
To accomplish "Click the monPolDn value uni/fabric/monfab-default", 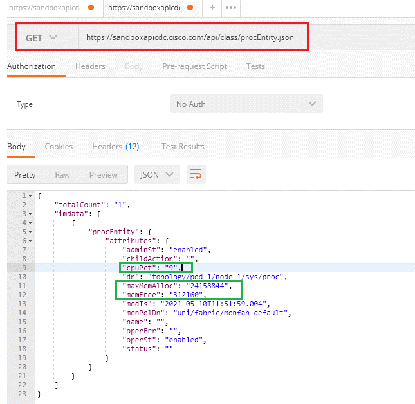I will pyautogui.click(x=230, y=313).
